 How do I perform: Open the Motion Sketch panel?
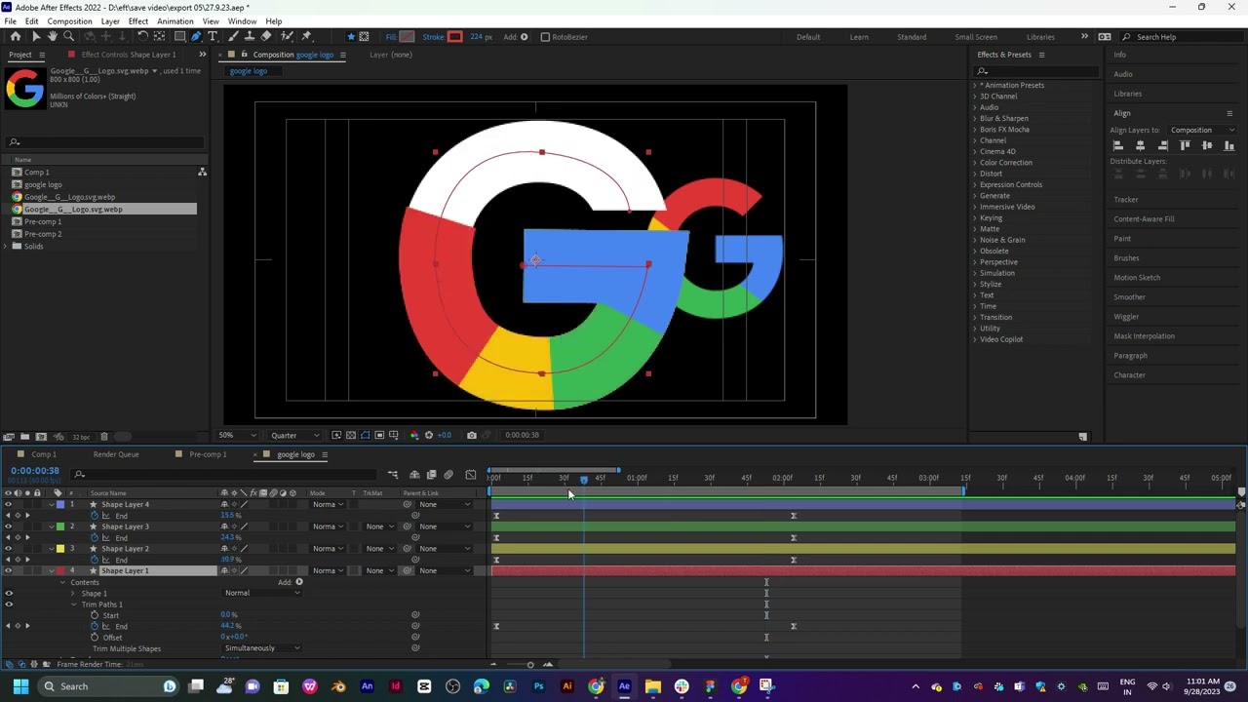[1137, 278]
